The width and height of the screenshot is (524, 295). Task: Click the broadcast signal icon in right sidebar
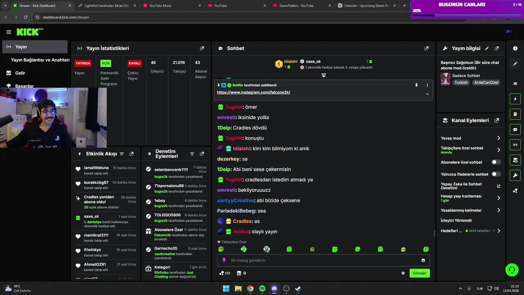(515, 145)
